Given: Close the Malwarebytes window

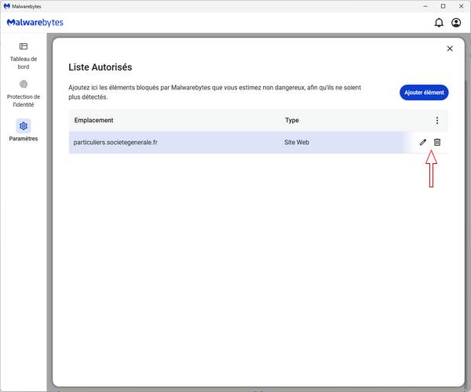Looking at the screenshot, I should [461, 6].
